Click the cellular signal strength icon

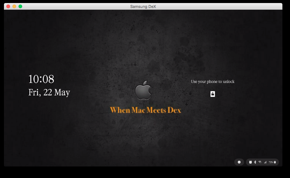pos(265,162)
